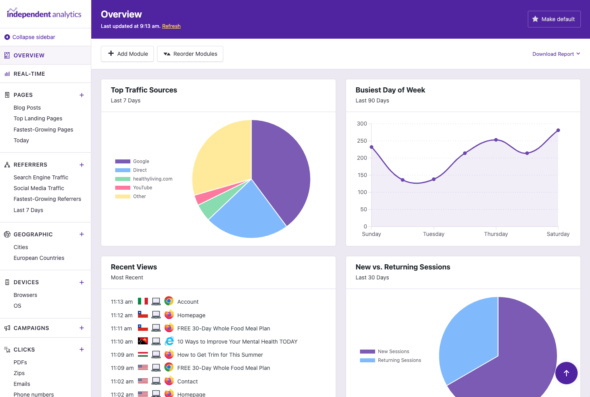Click the Firefox icon on the Homepage entry

click(169, 314)
